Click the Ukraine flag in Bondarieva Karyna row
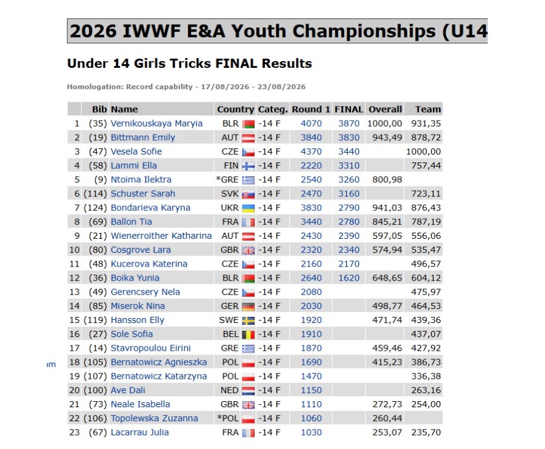545x449 pixels. coord(248,208)
